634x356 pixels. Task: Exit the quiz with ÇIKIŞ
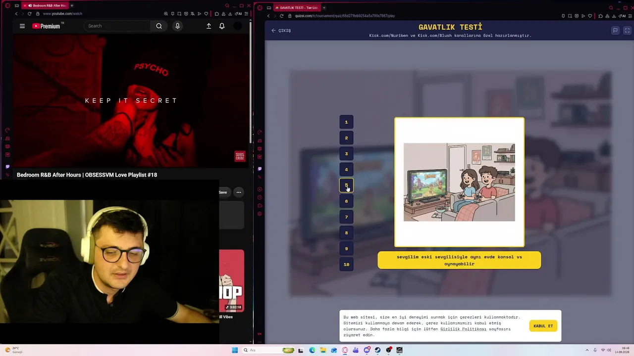coord(281,31)
